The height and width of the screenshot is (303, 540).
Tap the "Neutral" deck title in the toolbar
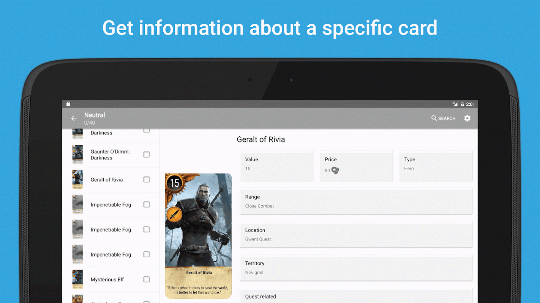[x=95, y=115]
